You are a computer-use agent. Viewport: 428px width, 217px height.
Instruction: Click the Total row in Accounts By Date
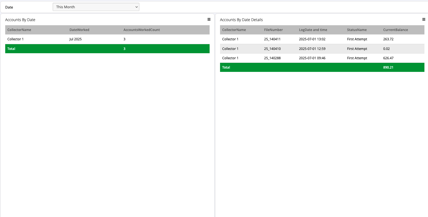pyautogui.click(x=11, y=49)
